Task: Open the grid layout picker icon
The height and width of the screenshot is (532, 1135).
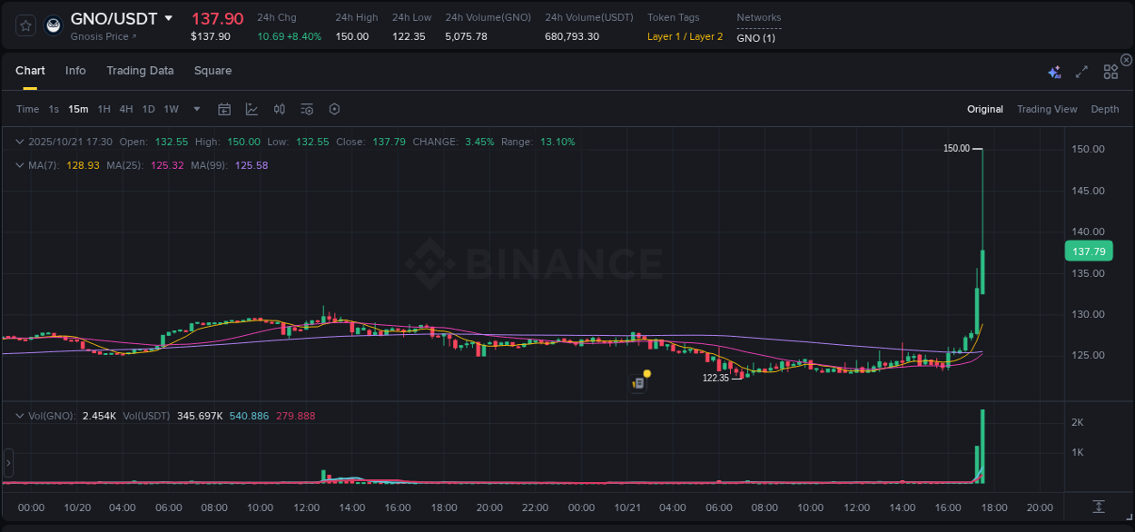Action: [1110, 70]
